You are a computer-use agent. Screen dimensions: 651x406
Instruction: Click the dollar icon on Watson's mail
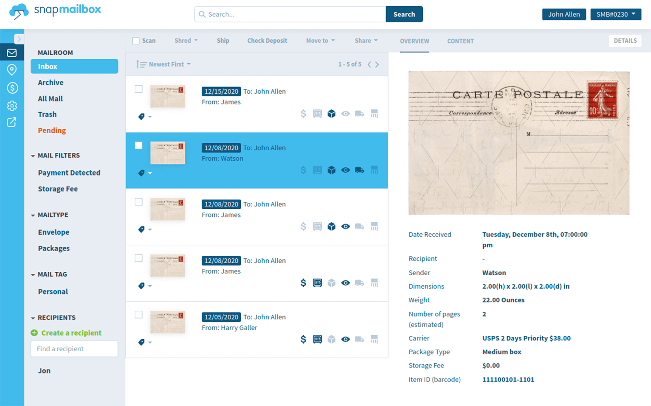tap(303, 170)
